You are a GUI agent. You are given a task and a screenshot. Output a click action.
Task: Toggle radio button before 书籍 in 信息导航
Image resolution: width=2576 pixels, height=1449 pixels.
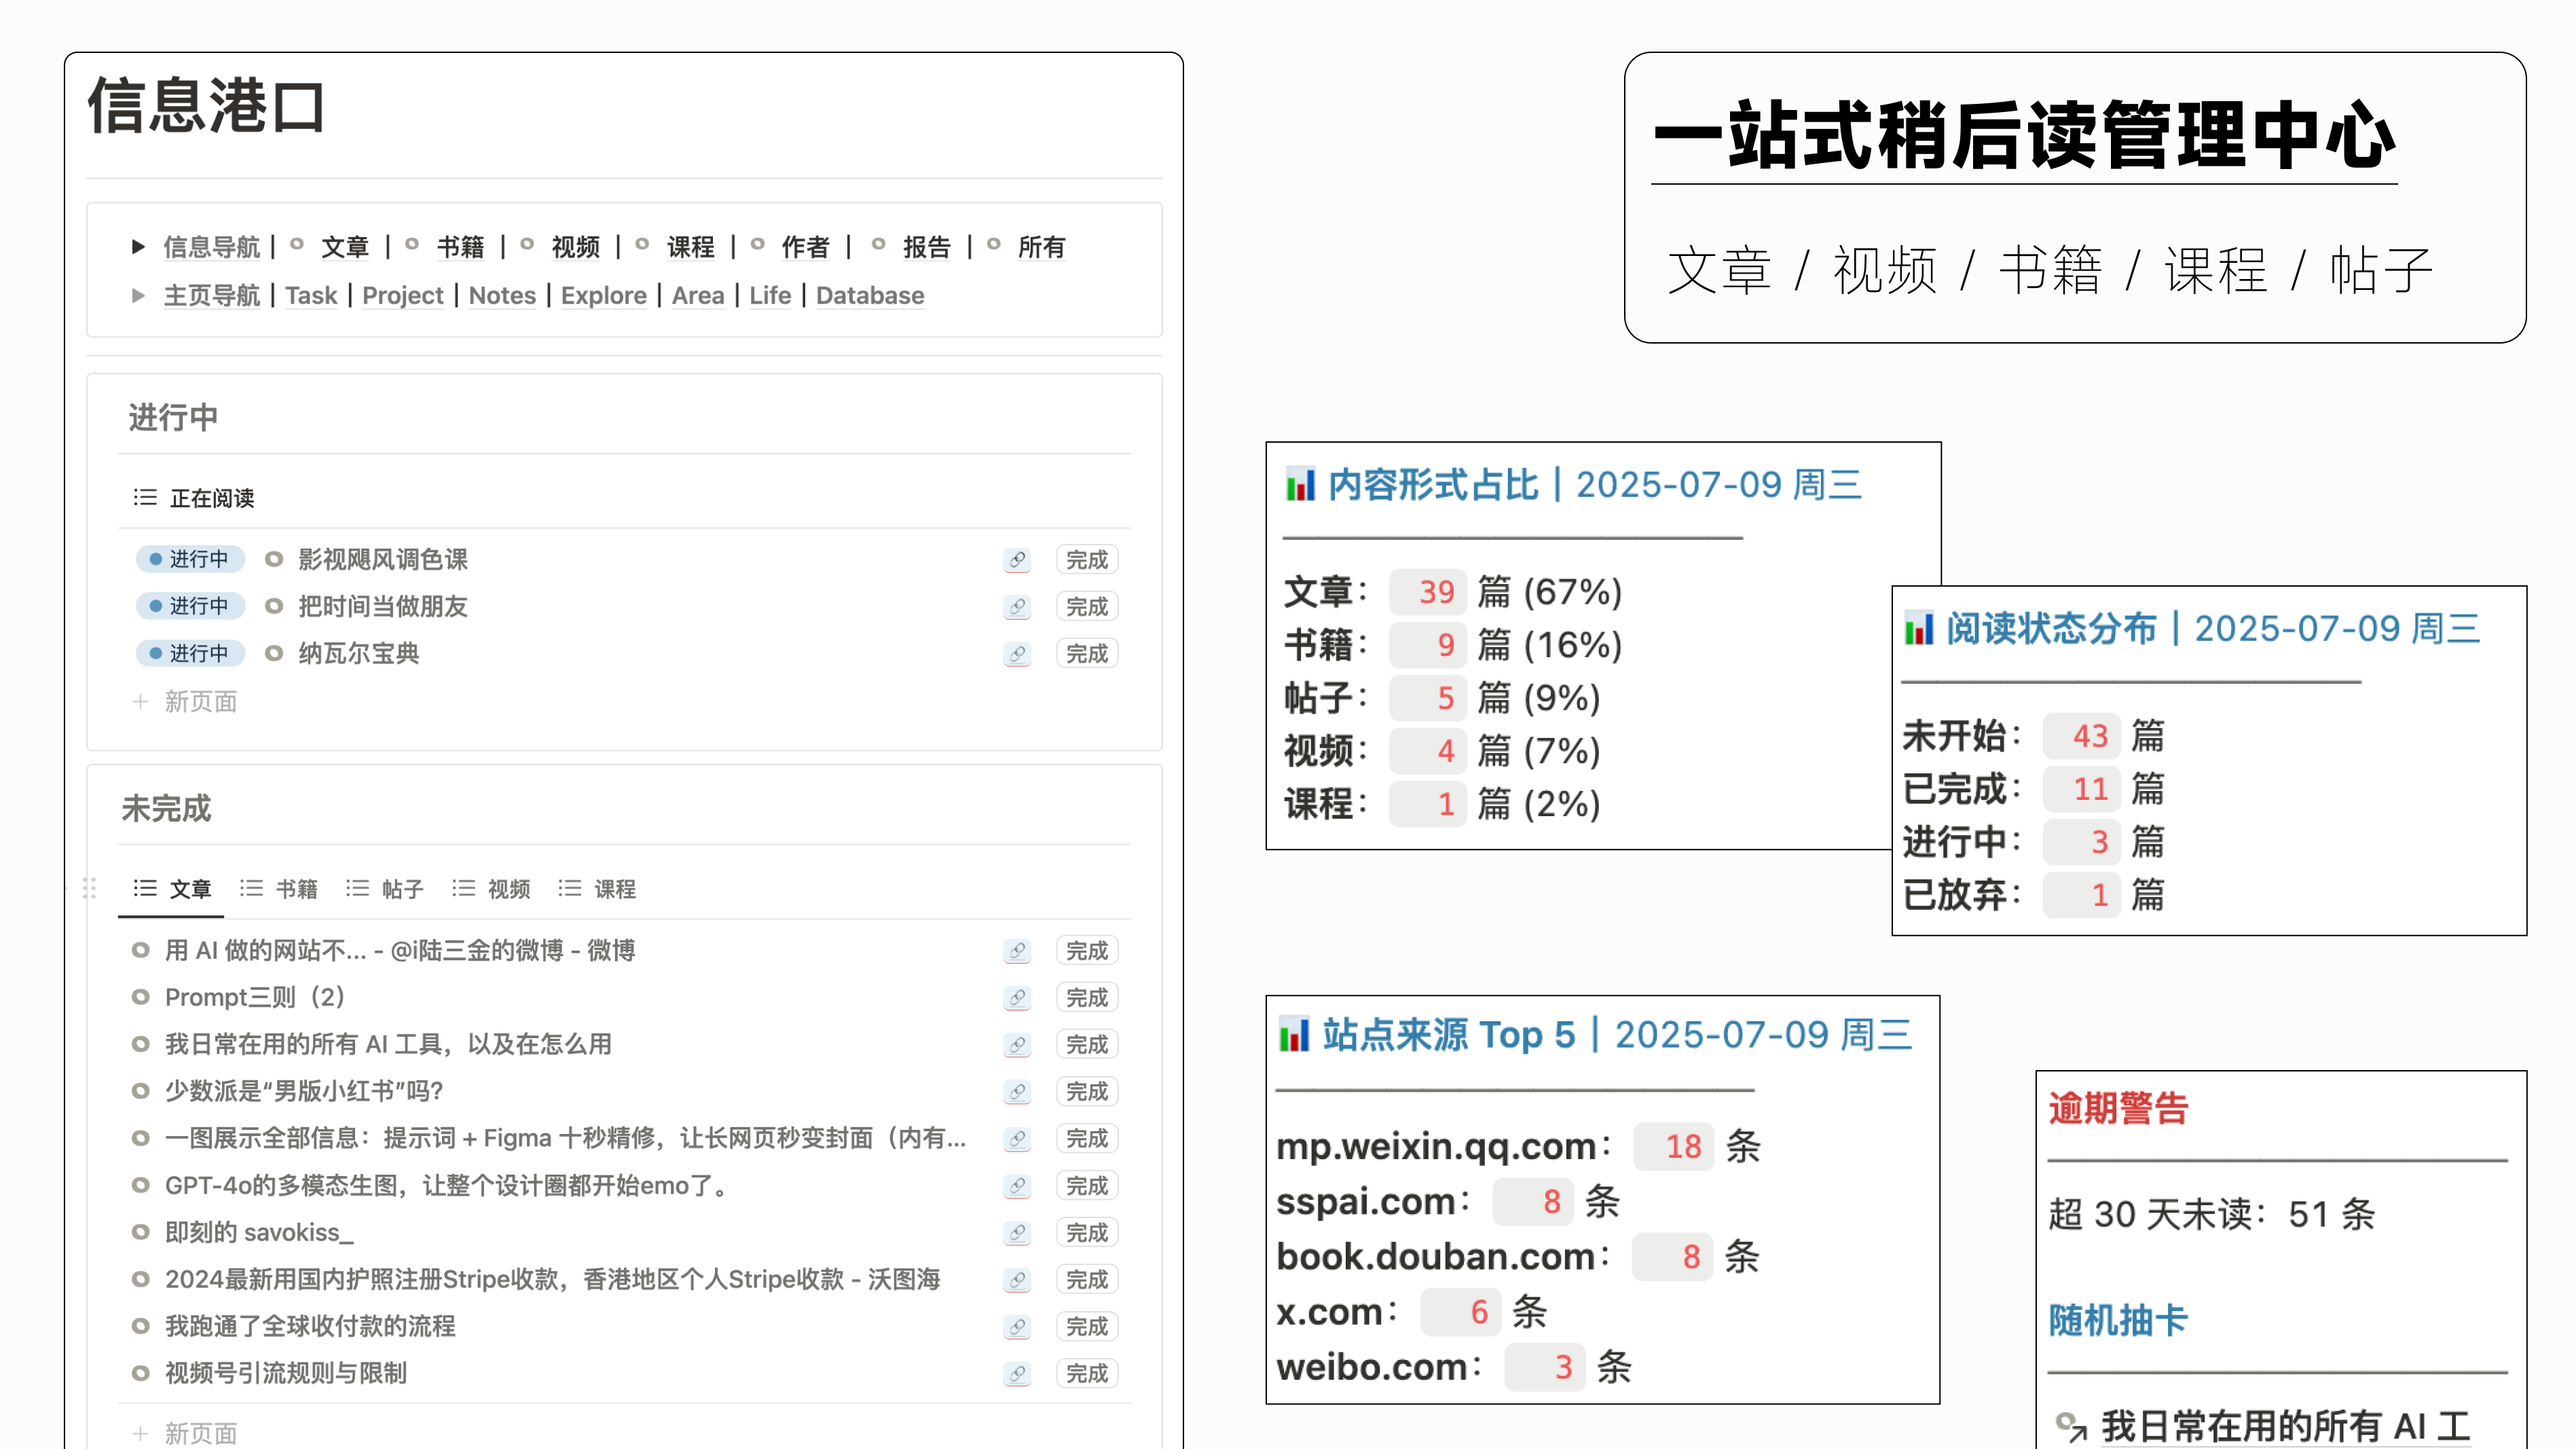(413, 245)
